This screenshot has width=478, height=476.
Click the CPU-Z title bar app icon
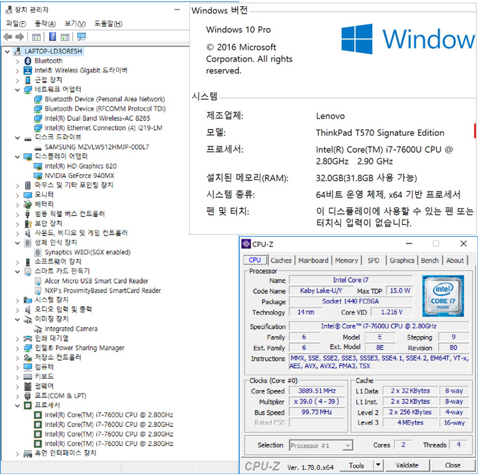(246, 243)
